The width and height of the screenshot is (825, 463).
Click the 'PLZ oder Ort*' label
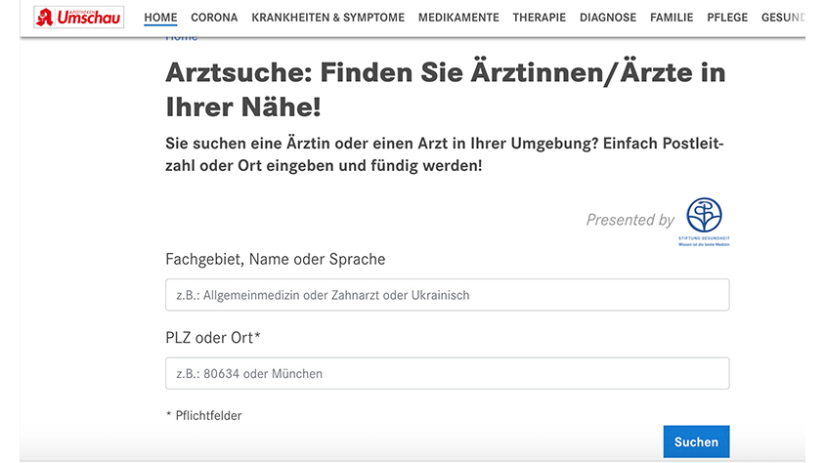pyautogui.click(x=213, y=338)
